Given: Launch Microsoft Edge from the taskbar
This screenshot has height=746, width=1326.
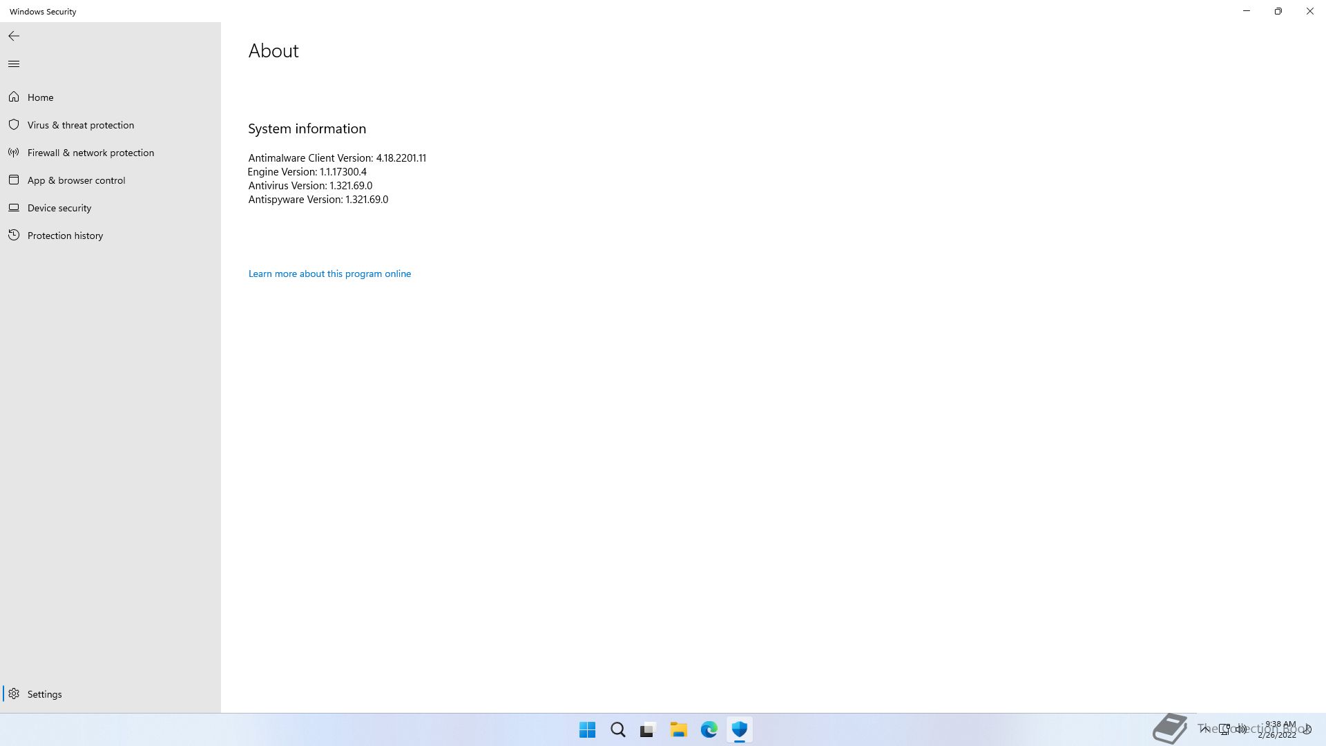Looking at the screenshot, I should pos(709,729).
